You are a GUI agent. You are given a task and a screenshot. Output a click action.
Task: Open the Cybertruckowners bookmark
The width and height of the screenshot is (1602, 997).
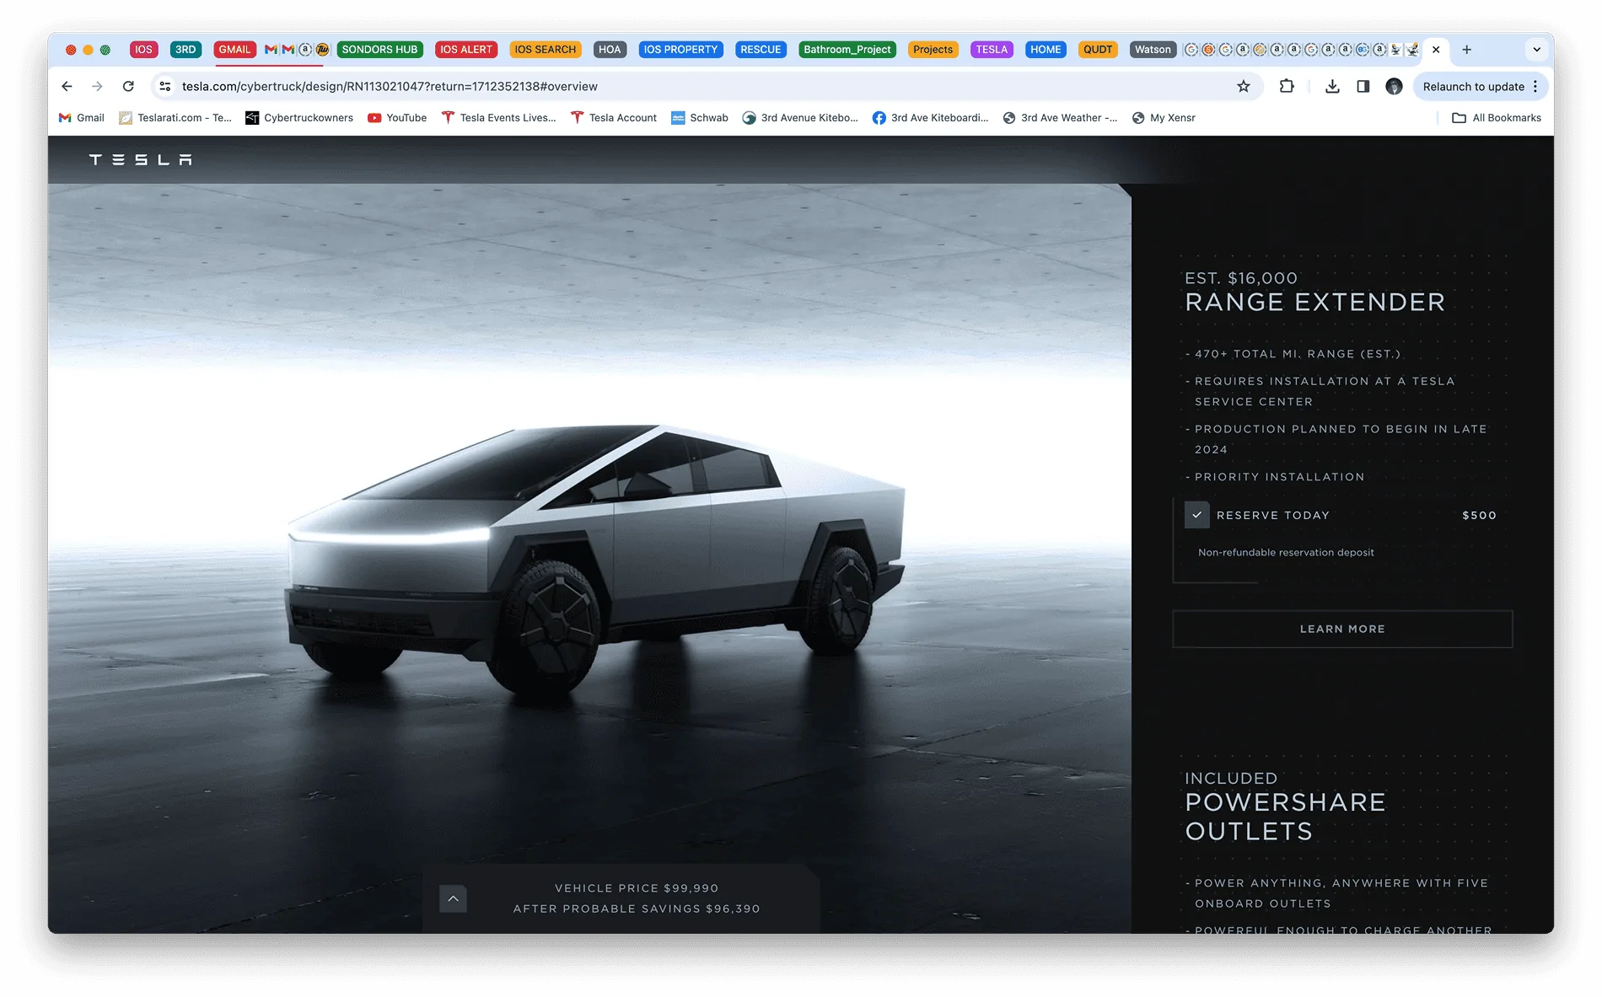point(299,118)
